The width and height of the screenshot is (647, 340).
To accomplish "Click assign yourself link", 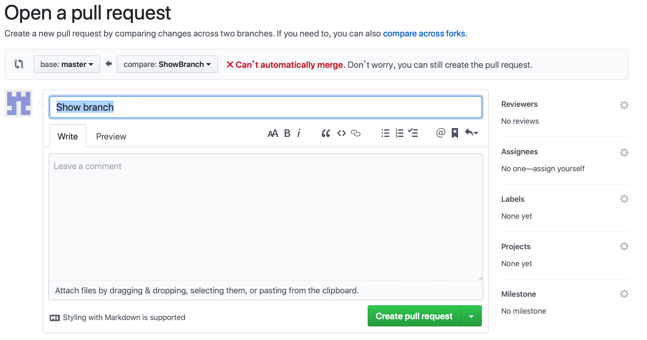I will click(559, 169).
